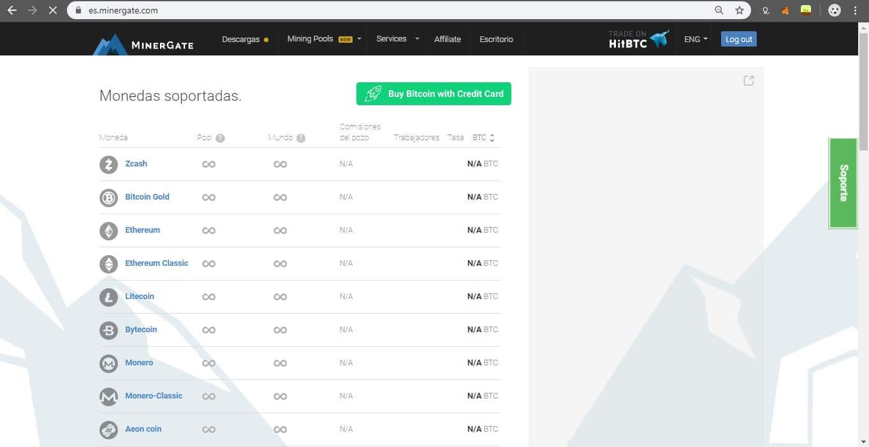Click the Trabajadores column header

[416, 138]
